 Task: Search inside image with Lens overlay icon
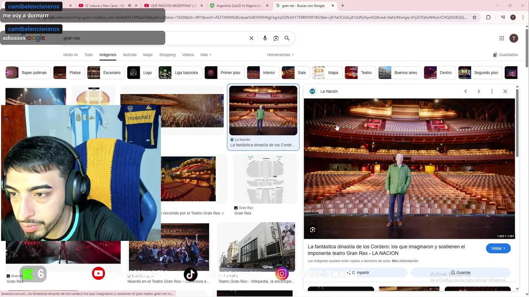pos(313,230)
